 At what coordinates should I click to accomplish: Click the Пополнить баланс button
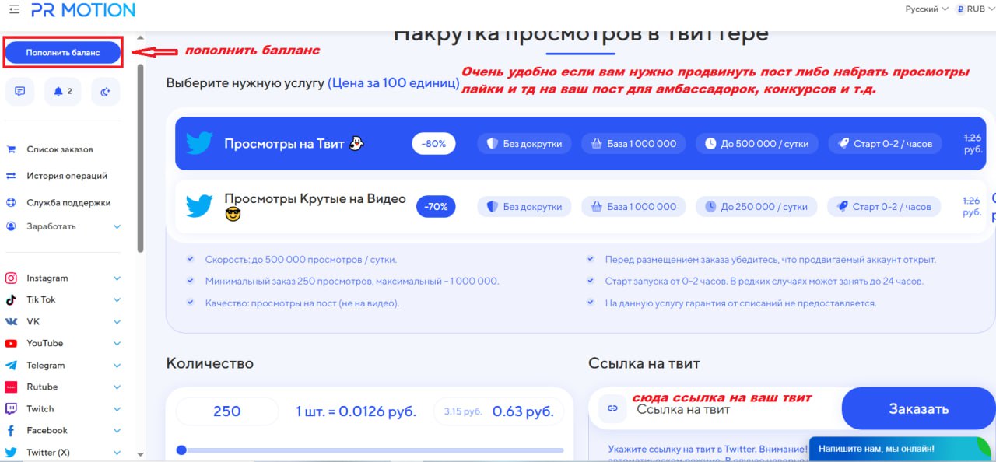63,53
